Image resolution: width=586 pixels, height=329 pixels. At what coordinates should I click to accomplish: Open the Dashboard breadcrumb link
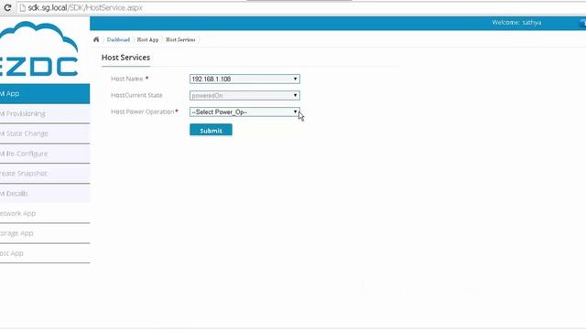(118, 39)
